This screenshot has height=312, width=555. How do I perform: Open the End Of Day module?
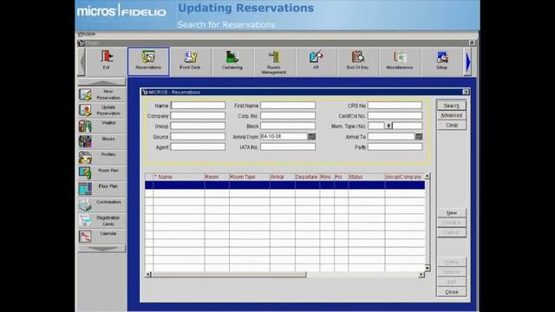click(358, 62)
